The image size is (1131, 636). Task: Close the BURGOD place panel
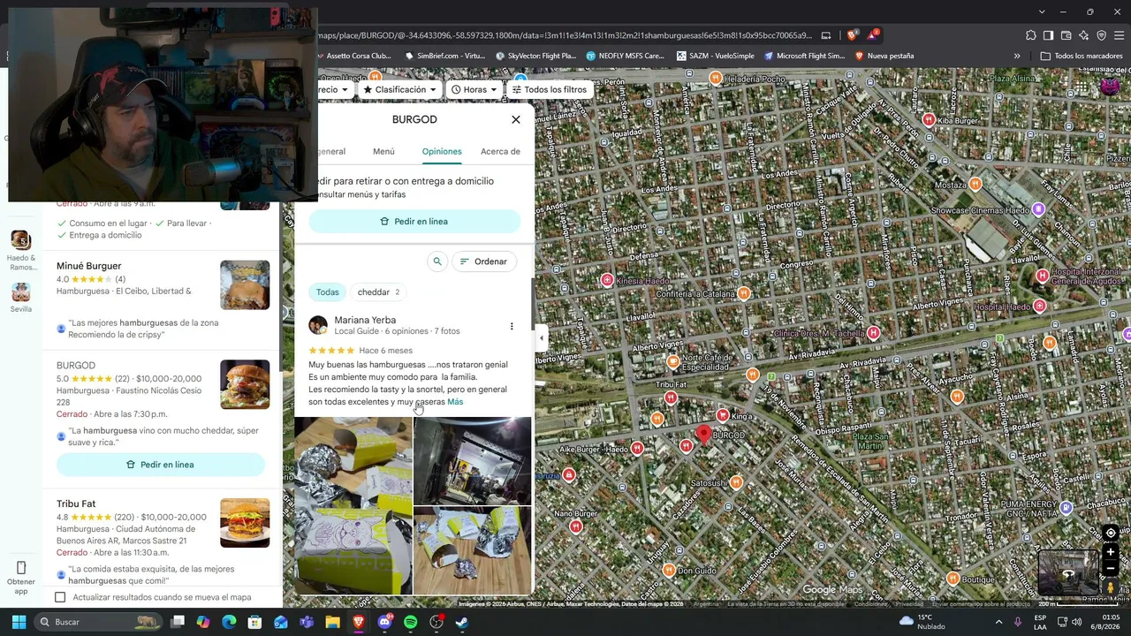click(x=516, y=119)
